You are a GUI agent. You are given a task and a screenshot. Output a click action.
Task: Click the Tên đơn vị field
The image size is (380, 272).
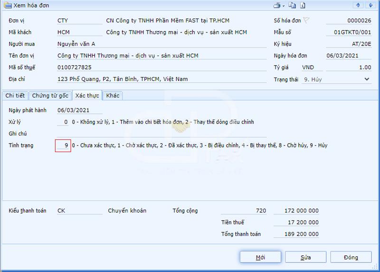pos(161,56)
